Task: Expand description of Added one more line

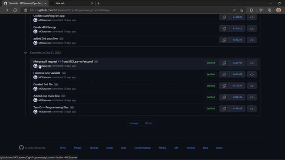Action: click(x=63, y=96)
